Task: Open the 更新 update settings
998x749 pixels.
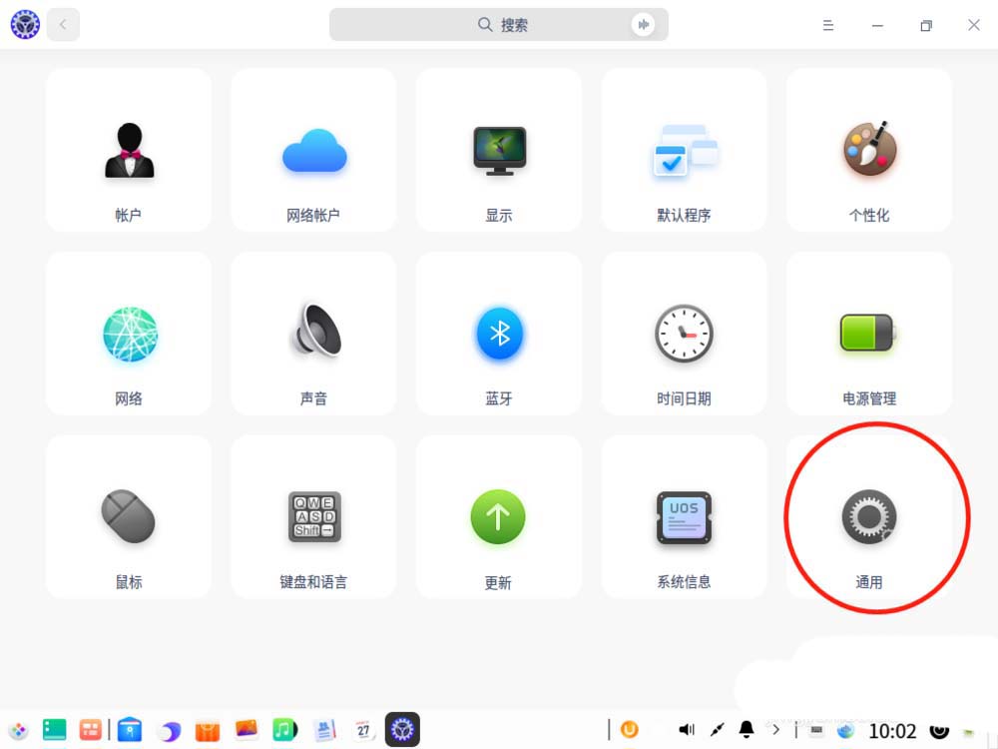Action: 499,517
